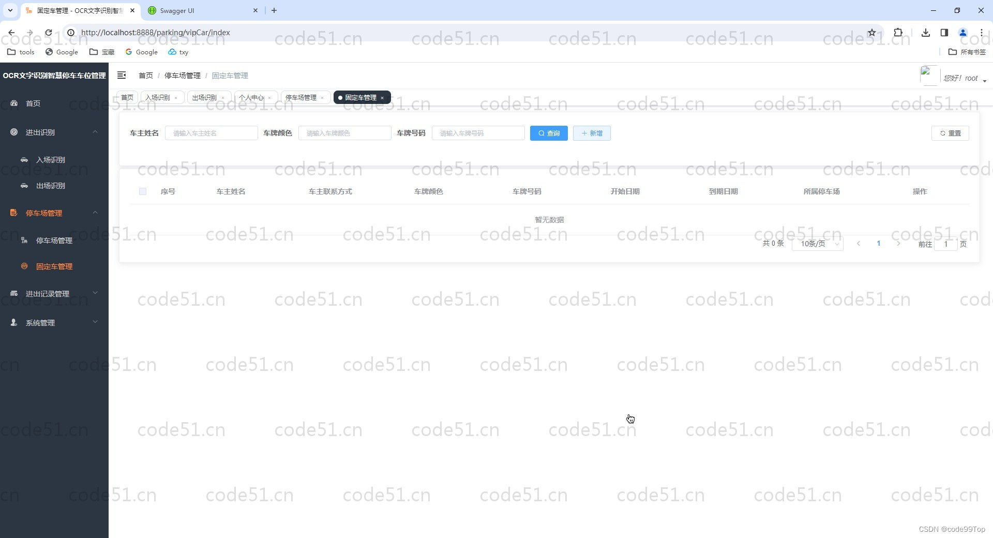The height and width of the screenshot is (538, 993).
Task: Open the tab search dropdown arrow
Action: (x=10, y=10)
